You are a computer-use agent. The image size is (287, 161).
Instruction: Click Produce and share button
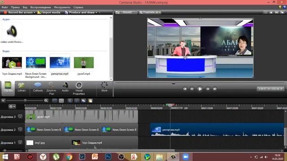coord(80,13)
